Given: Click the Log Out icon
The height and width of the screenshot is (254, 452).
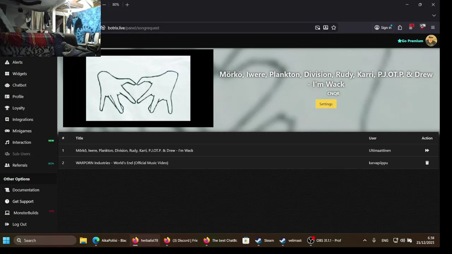Looking at the screenshot, I should [7, 224].
